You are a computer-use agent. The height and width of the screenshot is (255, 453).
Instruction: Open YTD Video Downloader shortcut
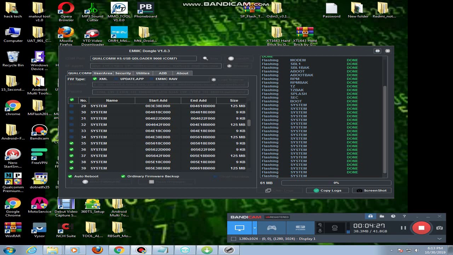point(92,36)
